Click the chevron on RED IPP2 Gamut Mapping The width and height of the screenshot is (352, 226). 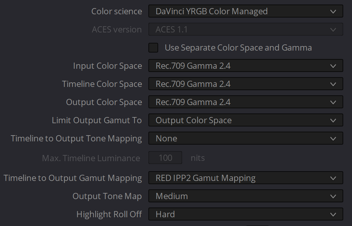pyautogui.click(x=333, y=178)
